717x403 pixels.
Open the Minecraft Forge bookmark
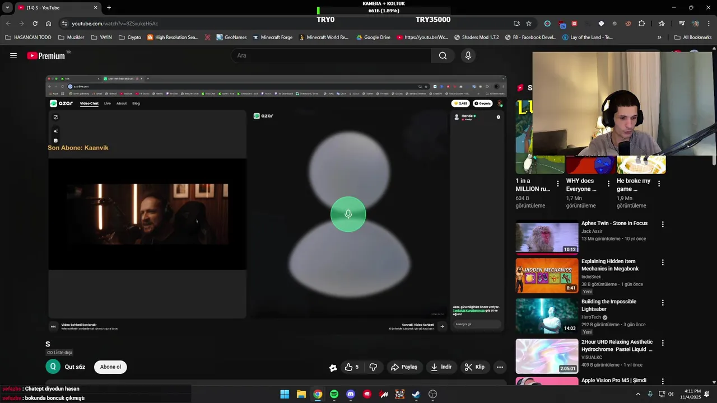[x=272, y=38]
